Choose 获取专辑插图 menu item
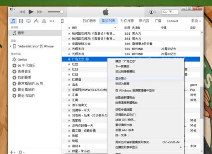The image size is (212, 154). pos(146,110)
